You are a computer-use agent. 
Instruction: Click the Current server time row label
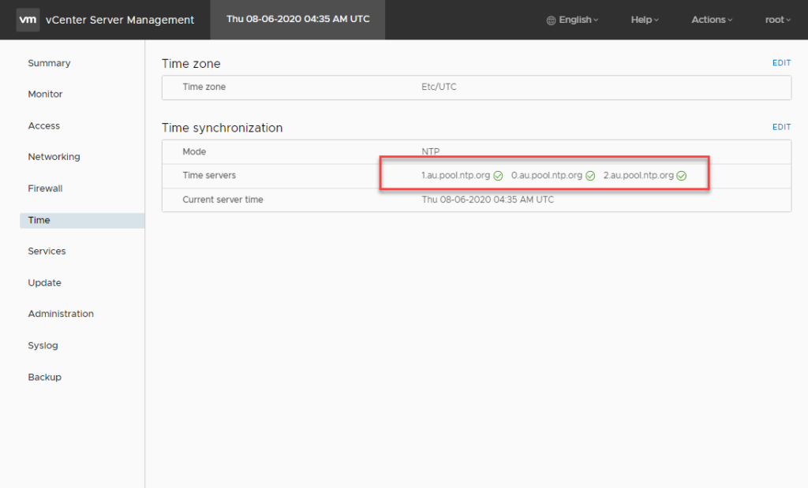tap(223, 199)
